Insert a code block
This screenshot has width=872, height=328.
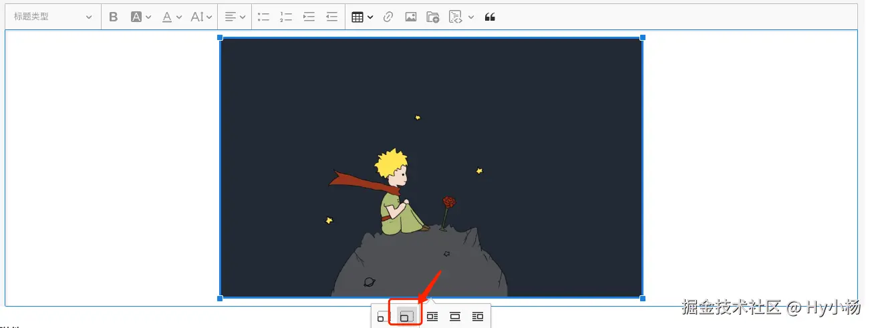456,17
